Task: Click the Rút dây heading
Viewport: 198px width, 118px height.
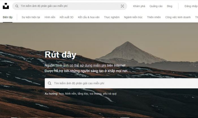Action: (x=61, y=55)
